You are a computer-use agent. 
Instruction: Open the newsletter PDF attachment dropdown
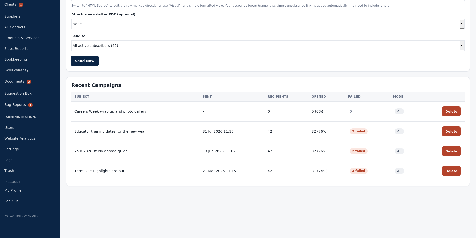268,24
